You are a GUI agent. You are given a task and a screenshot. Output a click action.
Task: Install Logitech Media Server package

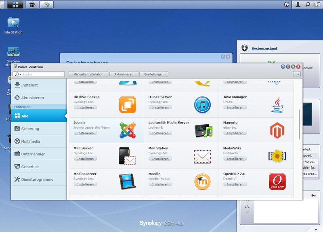[x=160, y=133]
